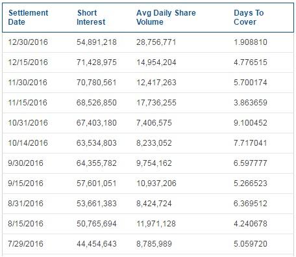
Task: Click days to cover value 9.100452
Action: 251,123
